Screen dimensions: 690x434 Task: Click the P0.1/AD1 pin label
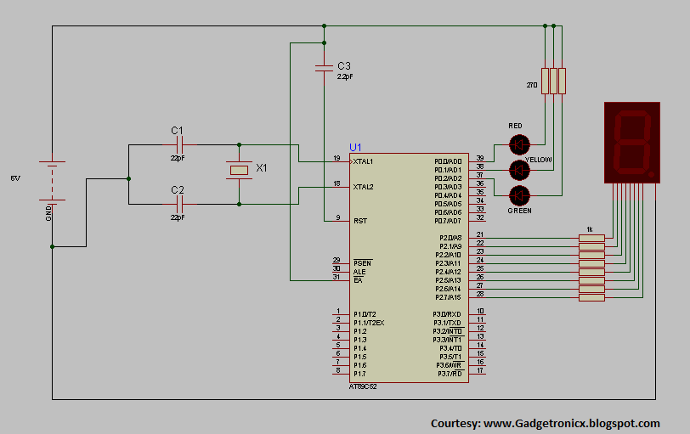pyautogui.click(x=448, y=170)
